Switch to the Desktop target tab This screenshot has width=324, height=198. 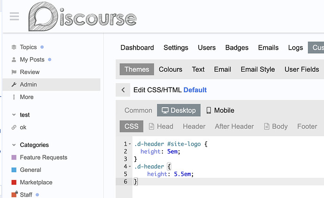click(x=179, y=110)
